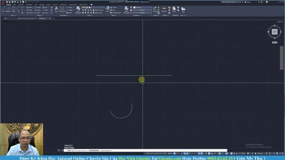Open the Insert ribbon tab
This screenshot has width=285, height=160.
pyautogui.click(x=14, y=4)
